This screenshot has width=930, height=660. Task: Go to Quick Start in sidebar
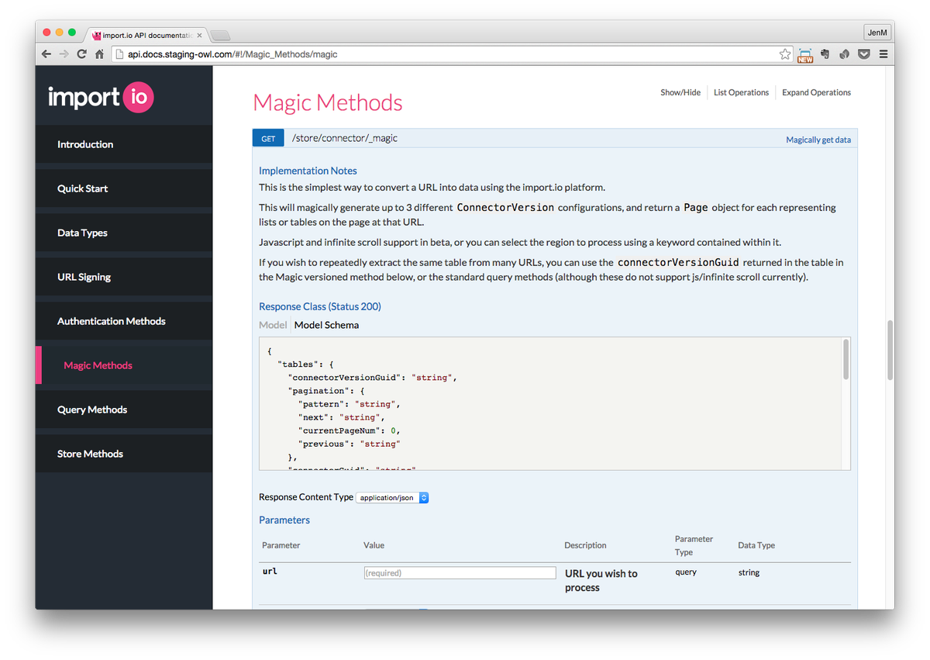[x=124, y=188]
